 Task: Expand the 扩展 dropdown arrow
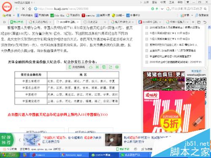pyautogui.click(x=192, y=15)
